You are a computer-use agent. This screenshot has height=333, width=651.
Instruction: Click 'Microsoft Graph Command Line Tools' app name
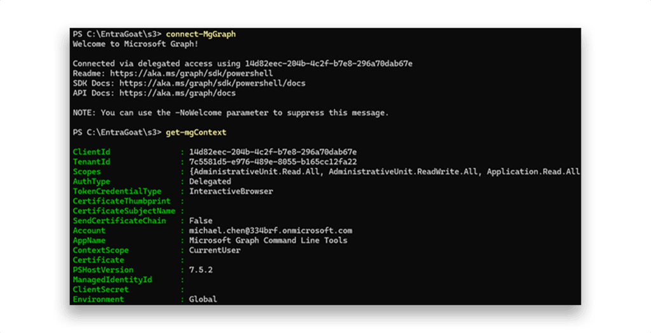[268, 240]
